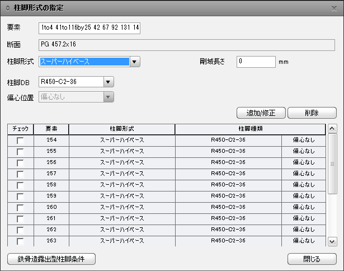Click 偏心なし cell in row 257
Screen dimensions: 344x271
click(x=304, y=174)
